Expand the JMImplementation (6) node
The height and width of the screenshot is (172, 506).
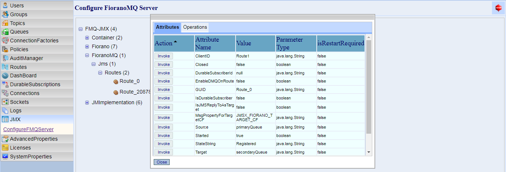coord(87,102)
